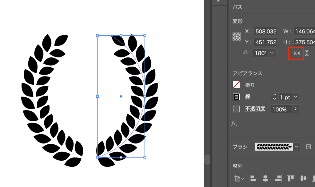Open the stroke weight dropdown
The width and height of the screenshot is (315, 187).
pos(295,97)
